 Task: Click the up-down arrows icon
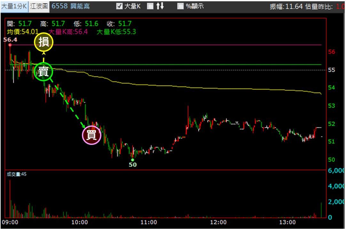coord(160,6)
